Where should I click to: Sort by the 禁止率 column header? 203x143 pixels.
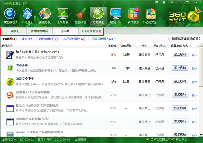[112, 46]
